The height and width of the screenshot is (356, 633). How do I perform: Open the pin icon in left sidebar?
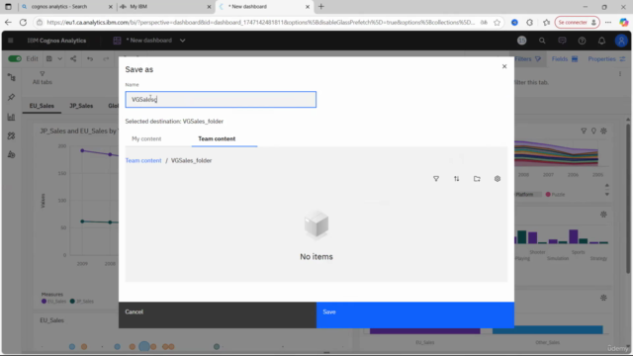tap(11, 97)
